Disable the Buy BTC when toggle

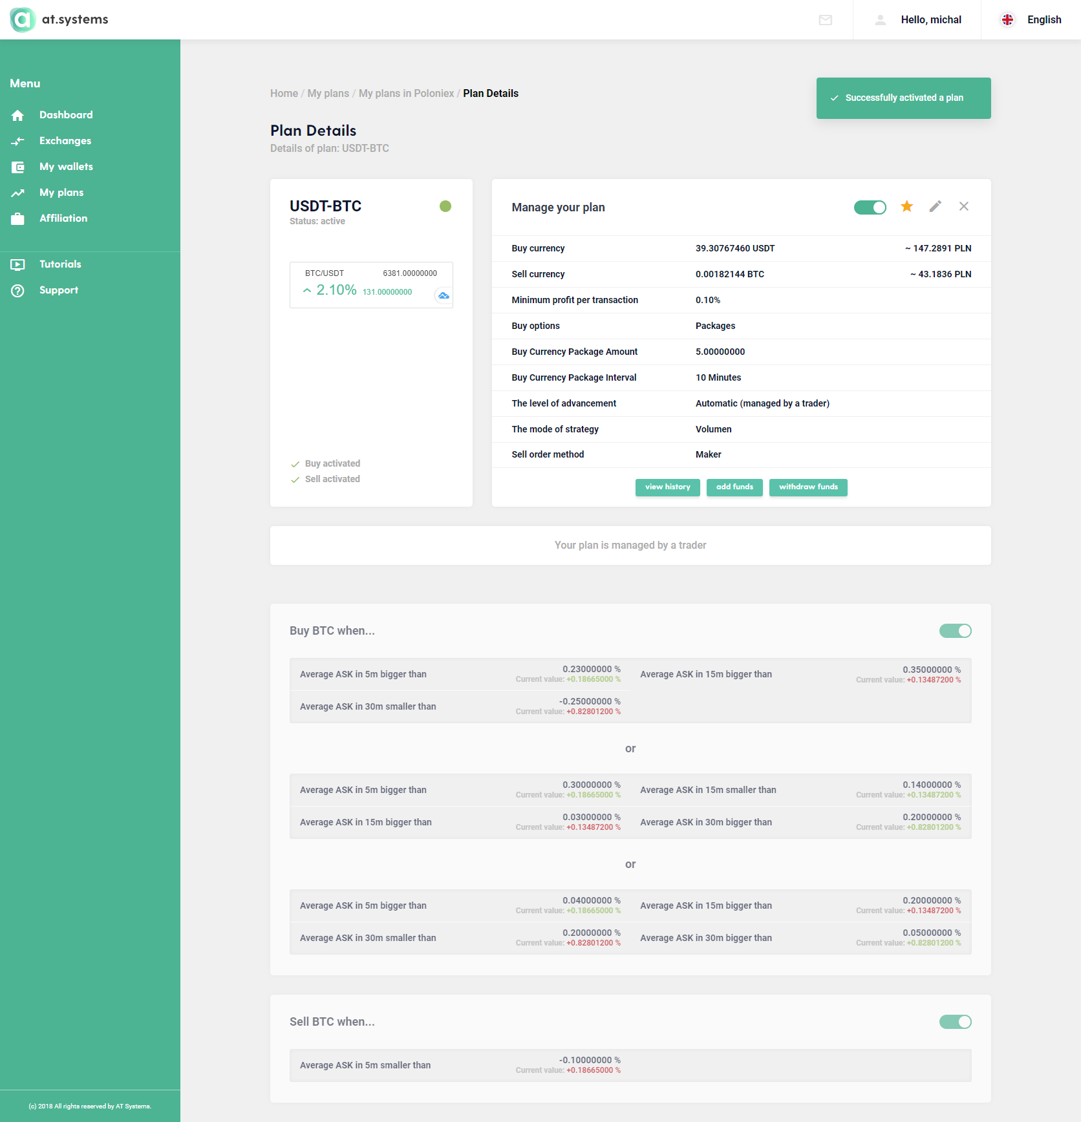(956, 631)
